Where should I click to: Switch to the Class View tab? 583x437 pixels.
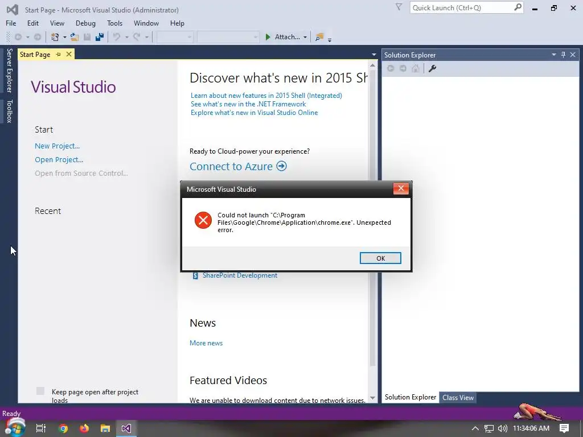458,397
